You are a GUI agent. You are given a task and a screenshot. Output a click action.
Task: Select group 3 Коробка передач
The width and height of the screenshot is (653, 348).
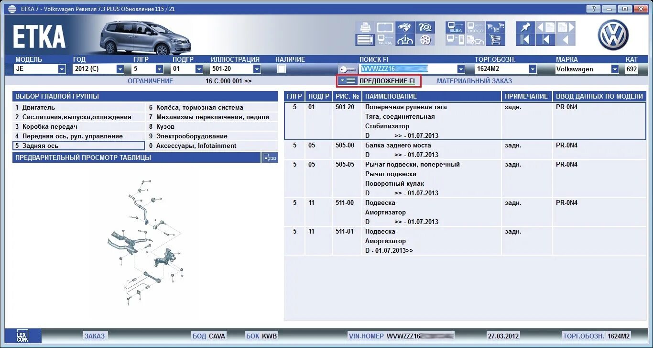tap(78, 127)
